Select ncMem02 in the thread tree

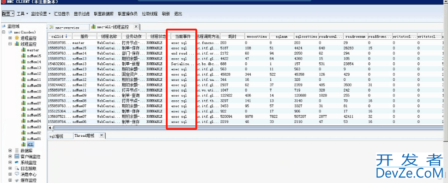pyautogui.click(x=34, y=133)
